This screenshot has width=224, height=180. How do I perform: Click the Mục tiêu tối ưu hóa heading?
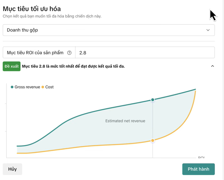(32, 9)
